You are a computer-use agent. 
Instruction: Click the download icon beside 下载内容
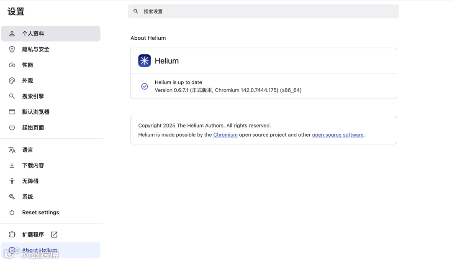coord(12,165)
